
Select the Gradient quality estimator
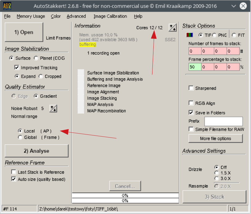tap(45, 96)
